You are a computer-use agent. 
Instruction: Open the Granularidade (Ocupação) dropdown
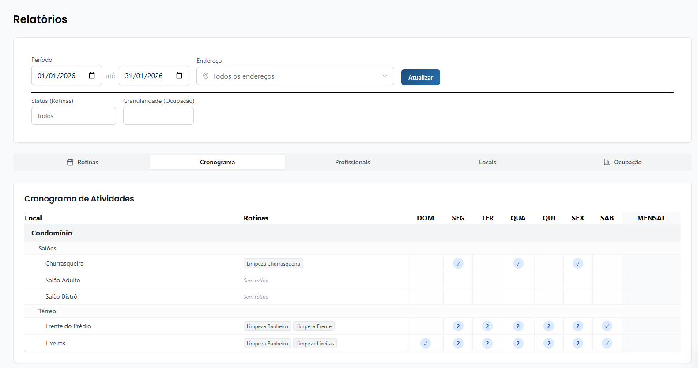coord(158,116)
